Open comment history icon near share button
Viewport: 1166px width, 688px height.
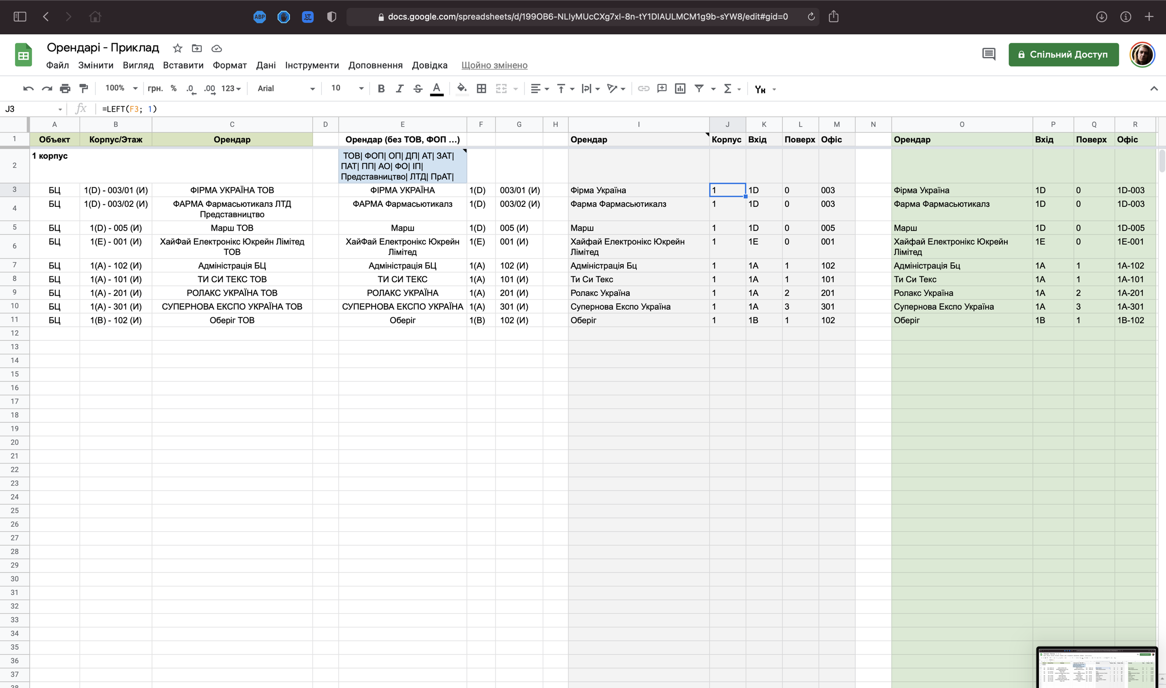tap(989, 54)
